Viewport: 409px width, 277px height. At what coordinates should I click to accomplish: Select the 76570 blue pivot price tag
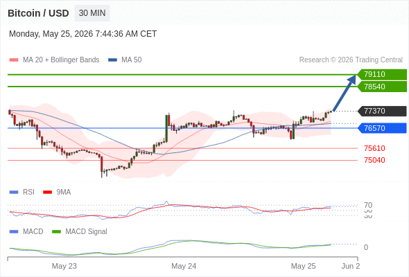click(x=382, y=128)
